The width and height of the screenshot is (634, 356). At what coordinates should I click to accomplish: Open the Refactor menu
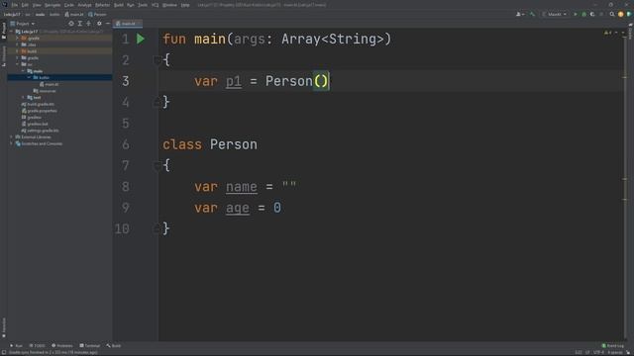[103, 5]
